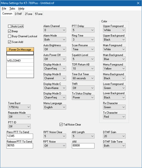This screenshot has width=142, height=168.
Task: Expand the Tx Status Display dropdown
Action: tap(83, 97)
